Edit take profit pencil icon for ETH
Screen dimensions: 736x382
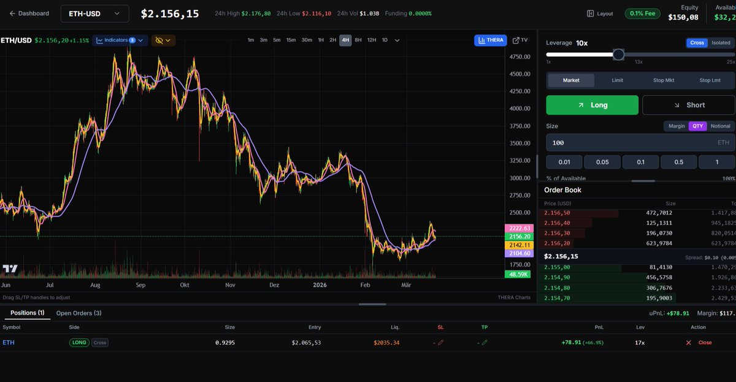[485, 343]
